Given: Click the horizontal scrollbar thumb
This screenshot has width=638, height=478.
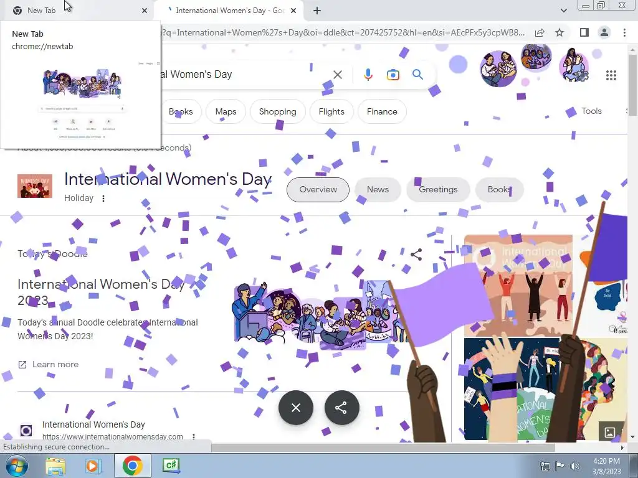Looking at the screenshot, I should [383, 448].
